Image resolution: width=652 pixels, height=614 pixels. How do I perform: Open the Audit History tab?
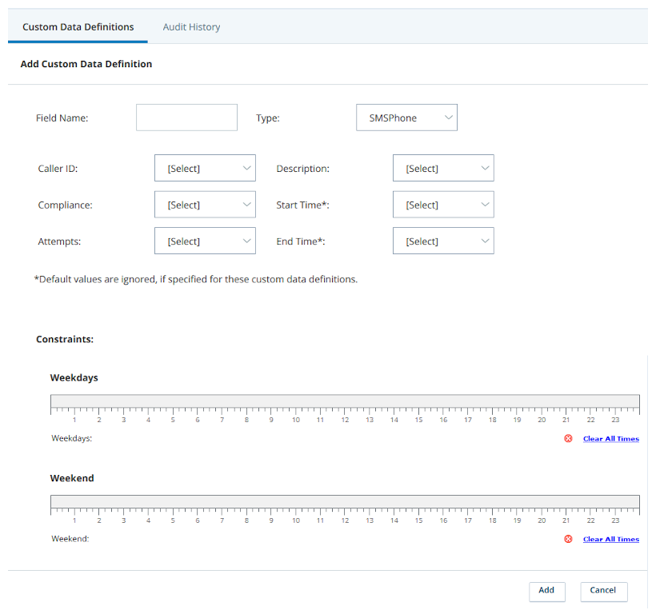click(x=191, y=27)
